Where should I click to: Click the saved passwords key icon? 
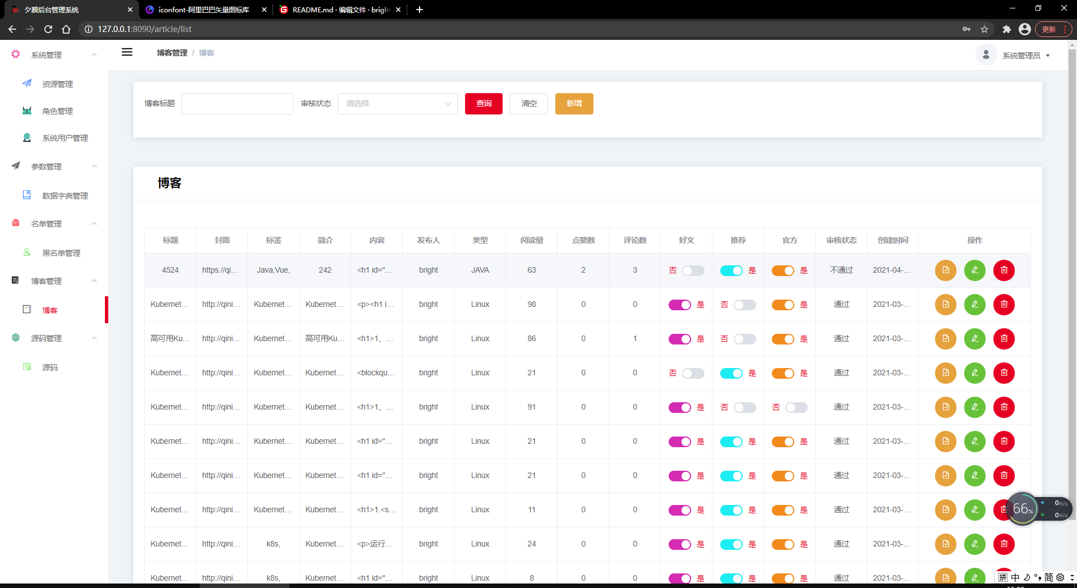[966, 29]
